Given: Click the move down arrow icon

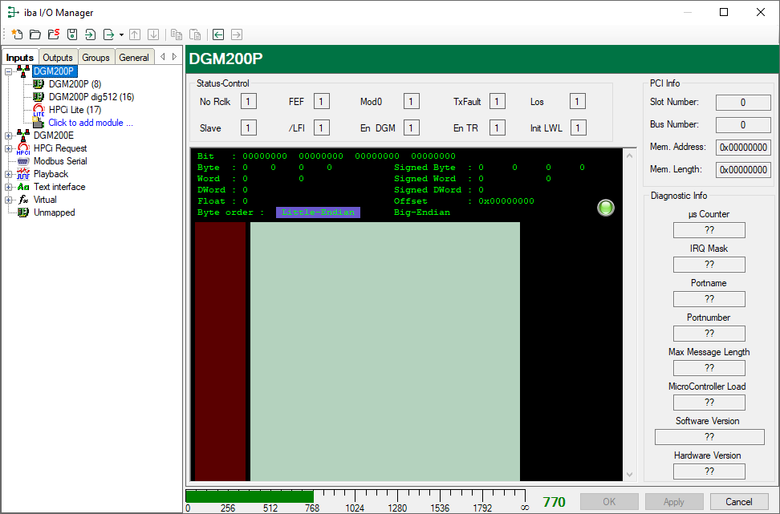Looking at the screenshot, I should tap(153, 34).
